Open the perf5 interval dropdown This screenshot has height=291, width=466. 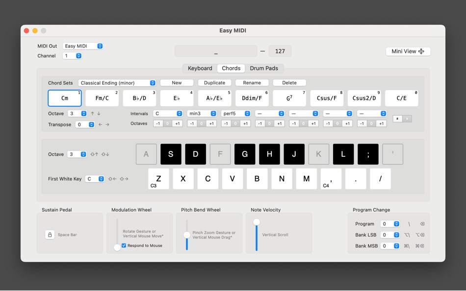click(235, 114)
